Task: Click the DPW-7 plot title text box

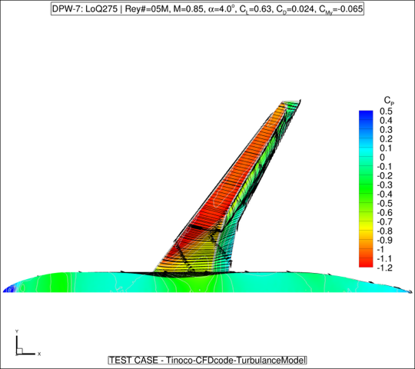Action: (x=207, y=9)
